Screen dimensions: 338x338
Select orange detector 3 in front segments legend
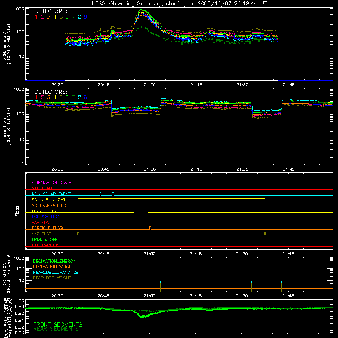tap(49, 17)
